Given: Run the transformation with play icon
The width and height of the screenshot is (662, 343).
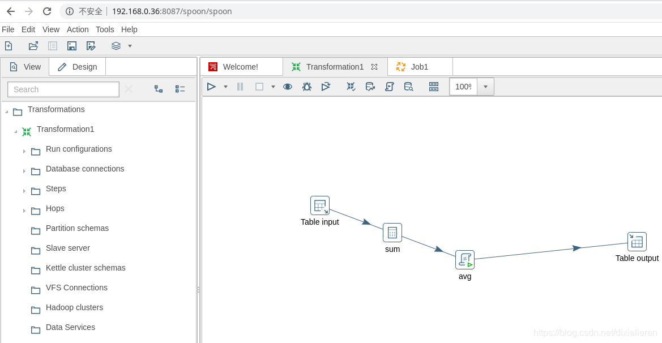Looking at the screenshot, I should [x=212, y=87].
